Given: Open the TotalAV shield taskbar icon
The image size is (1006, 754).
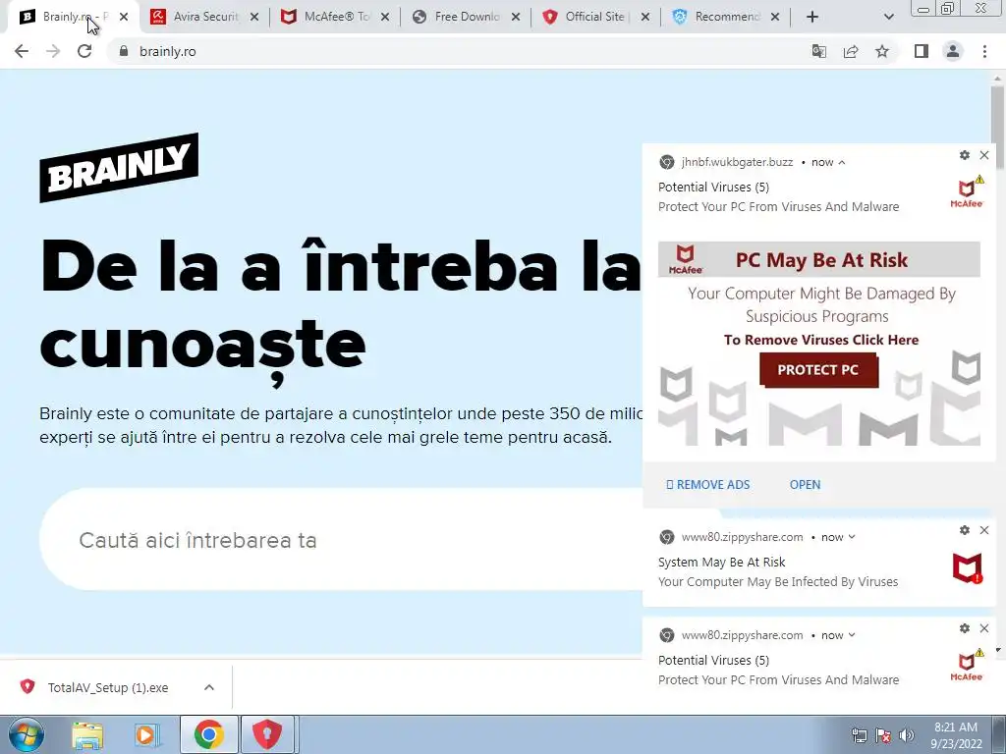Looking at the screenshot, I should tap(267, 735).
